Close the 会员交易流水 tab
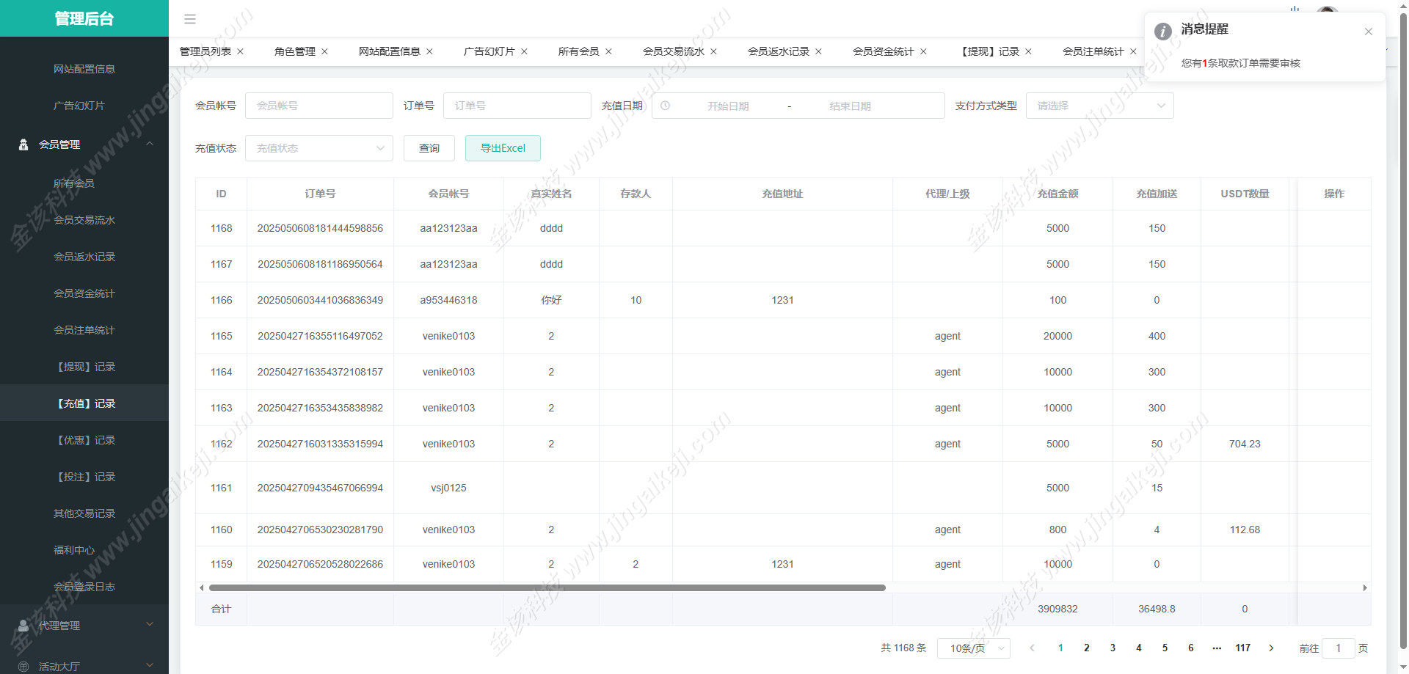 click(713, 51)
